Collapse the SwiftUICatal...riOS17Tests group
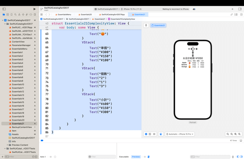Image resolution: width=244 pixels, height=159 pixels. [5, 149]
